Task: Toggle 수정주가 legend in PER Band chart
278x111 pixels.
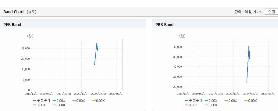Action: point(41,101)
